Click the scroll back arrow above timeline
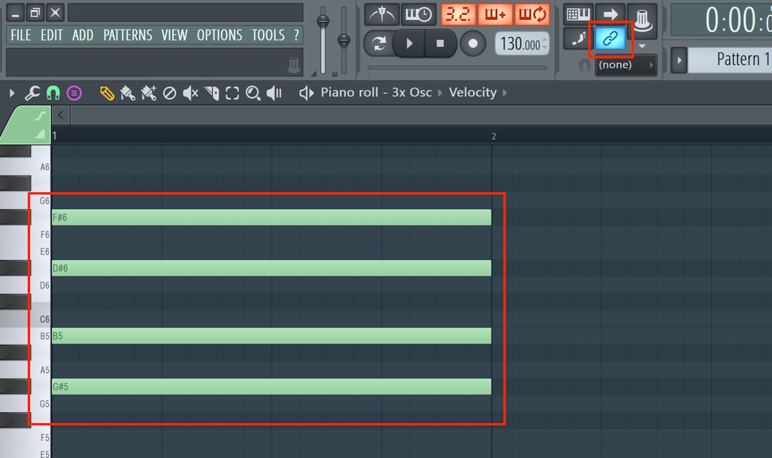 61,114
